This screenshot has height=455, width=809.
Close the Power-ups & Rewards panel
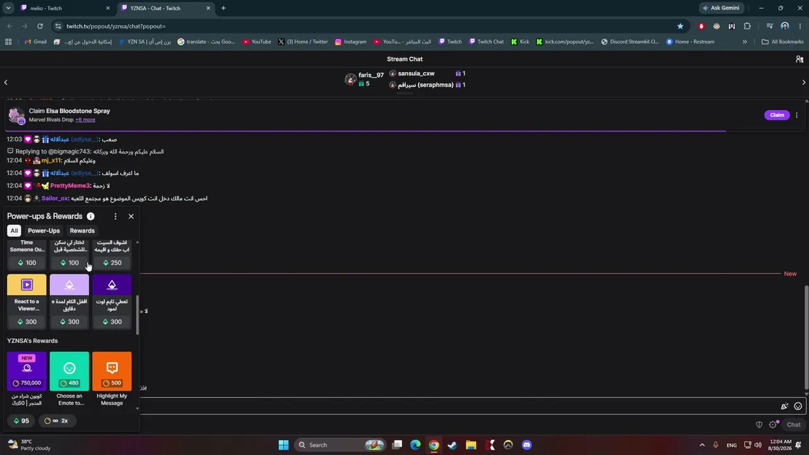click(x=131, y=216)
